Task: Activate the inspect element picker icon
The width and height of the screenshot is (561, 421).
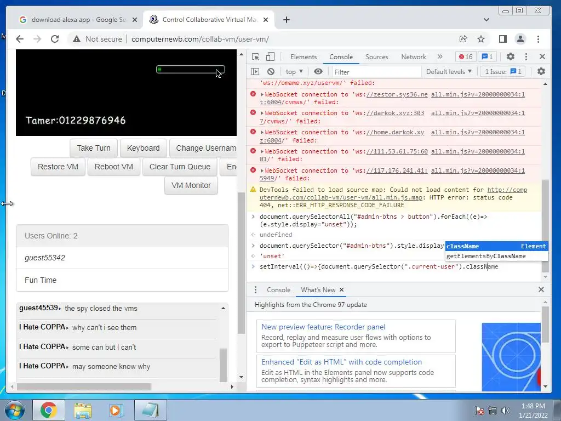Action: 255,56
